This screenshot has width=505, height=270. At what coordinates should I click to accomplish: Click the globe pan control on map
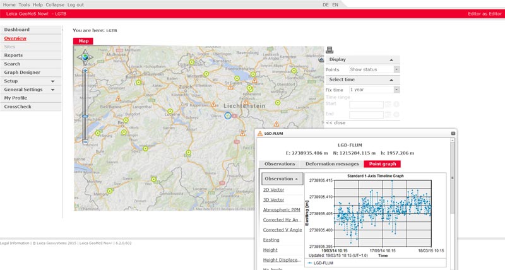coord(84,57)
